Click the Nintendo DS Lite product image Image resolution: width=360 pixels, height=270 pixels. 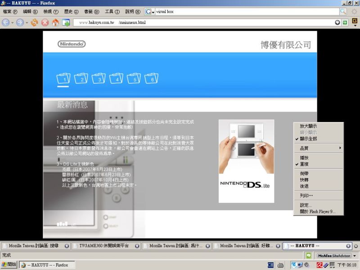click(246, 161)
